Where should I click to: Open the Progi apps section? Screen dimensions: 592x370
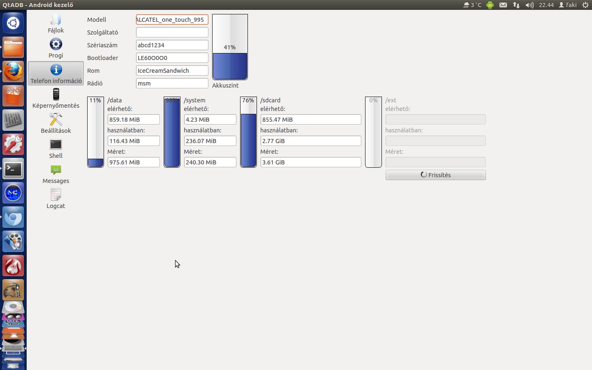(x=56, y=49)
